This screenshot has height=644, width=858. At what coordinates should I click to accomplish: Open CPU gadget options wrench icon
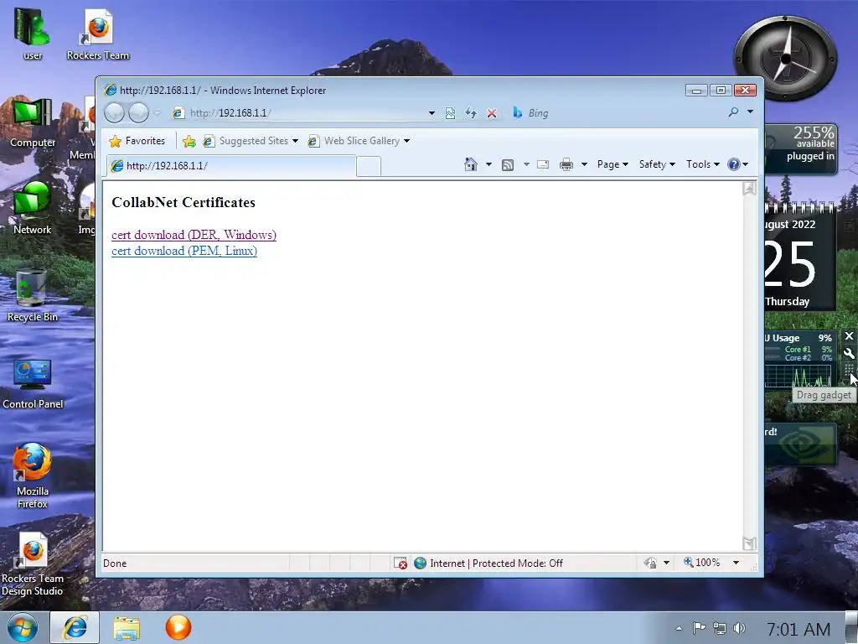point(849,353)
